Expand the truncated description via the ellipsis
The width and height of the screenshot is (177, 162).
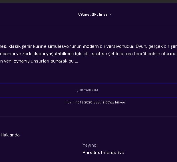click(76, 61)
